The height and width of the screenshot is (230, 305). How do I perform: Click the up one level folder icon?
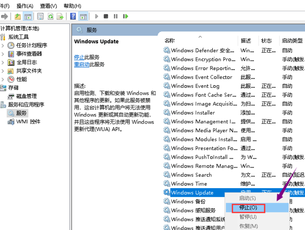pyautogui.click(x=18, y=16)
